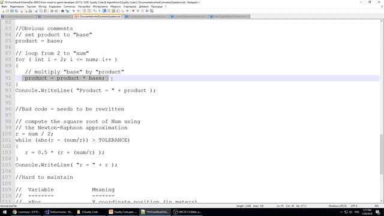Save the recorded macro icon

pyautogui.click(x=152, y=11)
